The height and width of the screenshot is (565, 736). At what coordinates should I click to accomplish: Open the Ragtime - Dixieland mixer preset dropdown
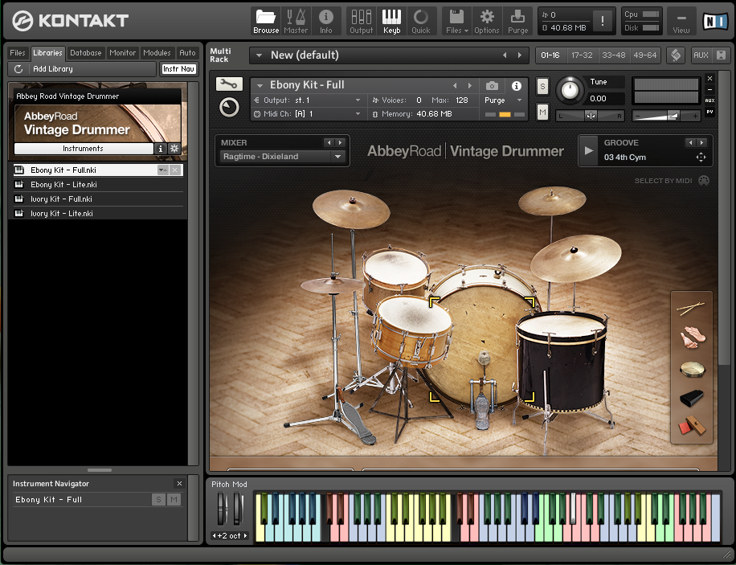pos(337,157)
